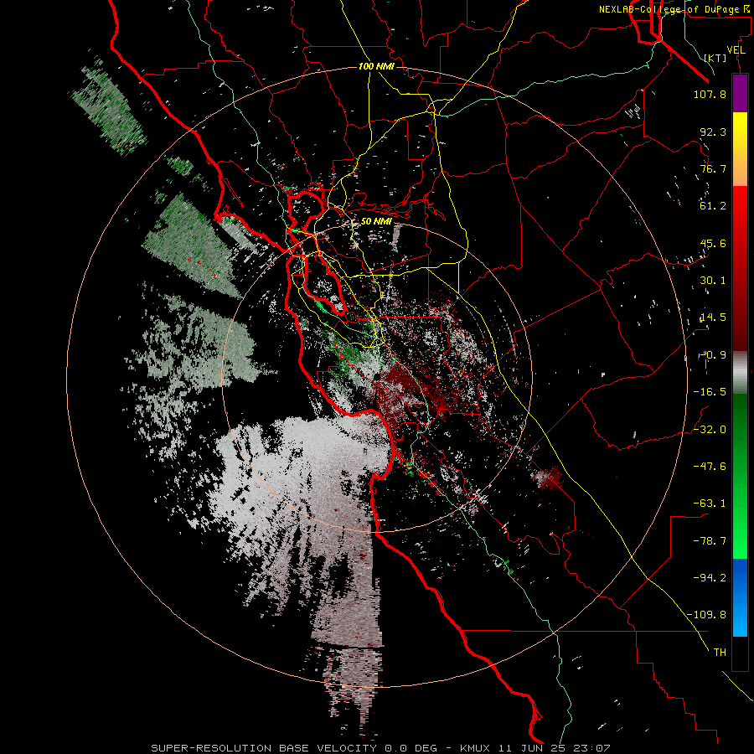The image size is (754, 754).
Task: Select the -109.8 velocity scale label
Action: point(707,615)
